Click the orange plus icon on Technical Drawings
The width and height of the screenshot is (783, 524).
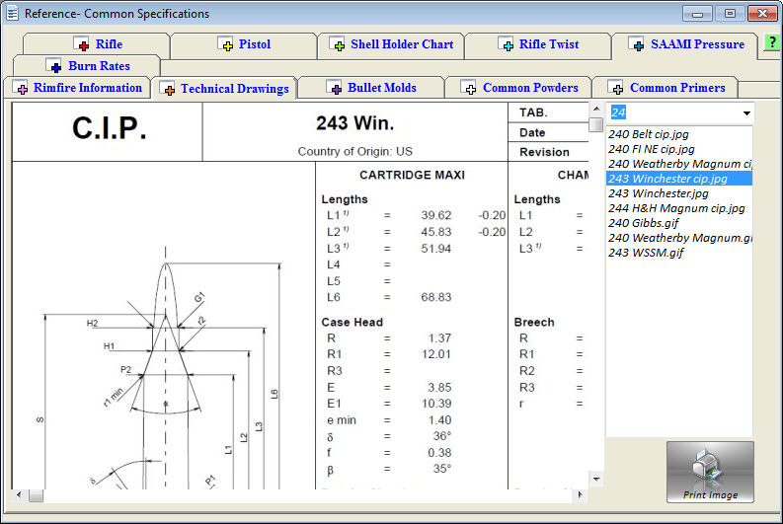pyautogui.click(x=167, y=89)
